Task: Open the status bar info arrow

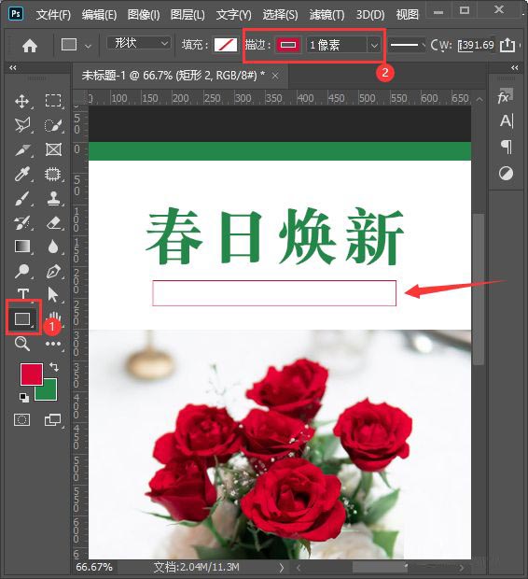Action: click(x=282, y=567)
